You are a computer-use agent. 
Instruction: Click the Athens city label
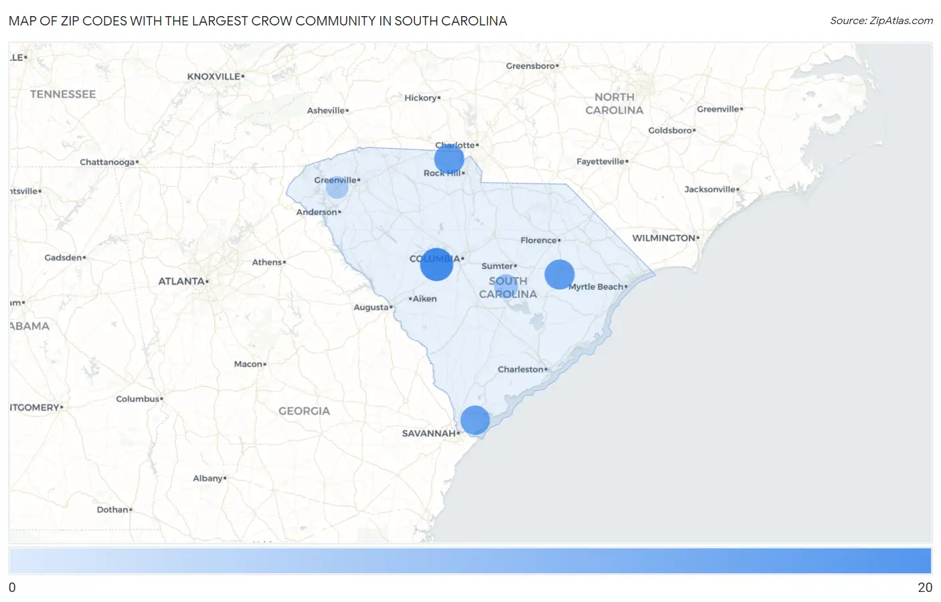268,262
